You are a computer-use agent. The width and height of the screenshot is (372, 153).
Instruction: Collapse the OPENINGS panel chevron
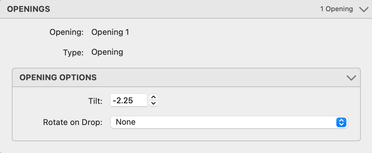(364, 9)
